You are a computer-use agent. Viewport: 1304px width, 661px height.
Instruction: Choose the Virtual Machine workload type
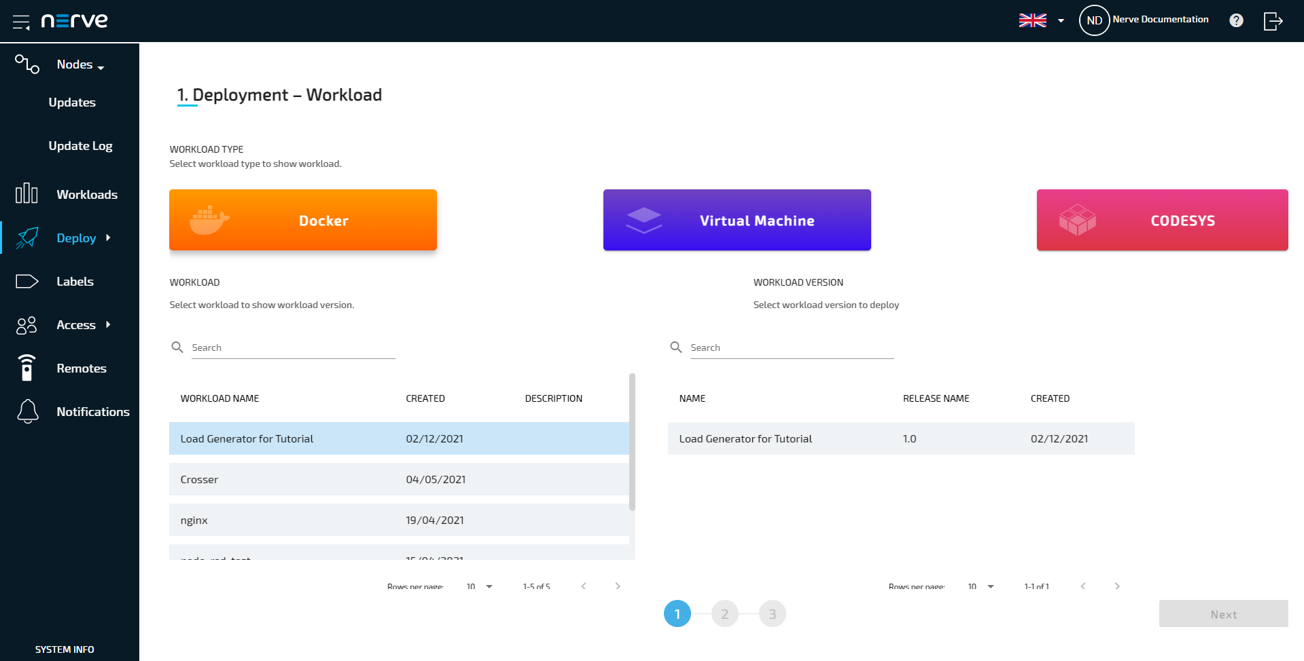point(737,220)
